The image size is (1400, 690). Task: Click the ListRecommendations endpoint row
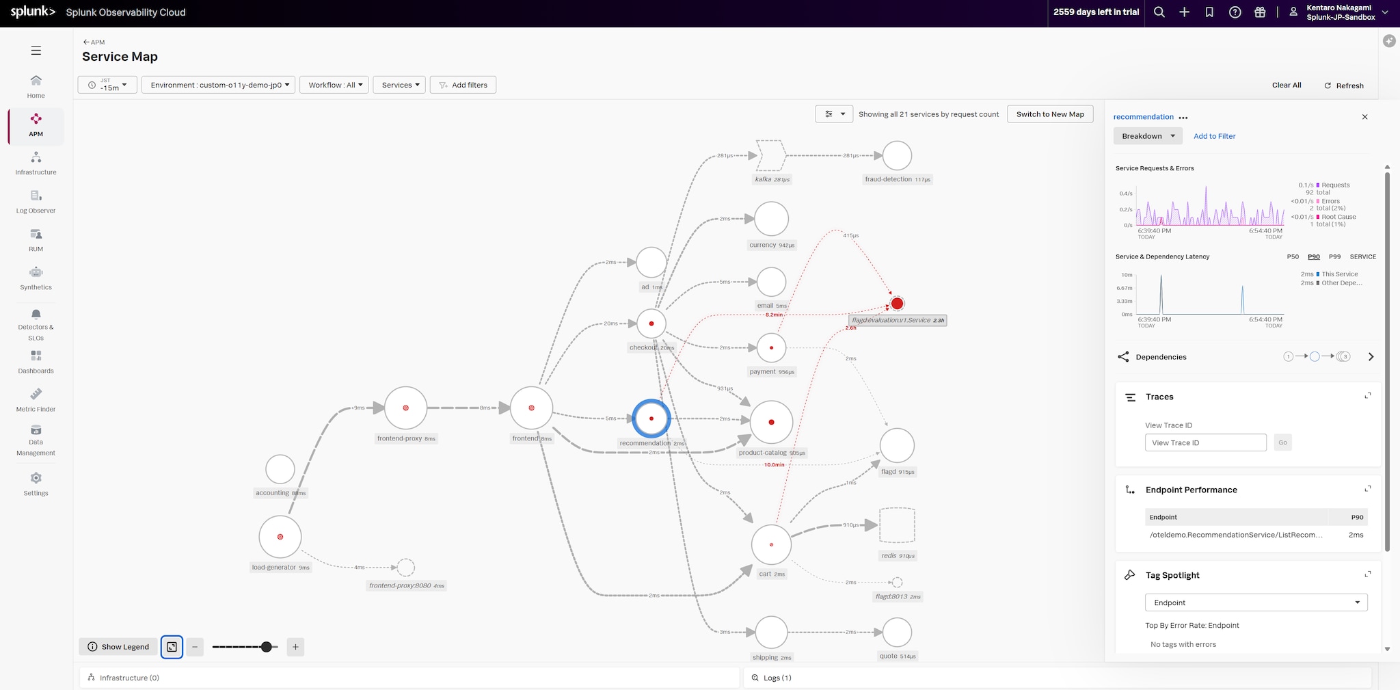[x=1256, y=535]
